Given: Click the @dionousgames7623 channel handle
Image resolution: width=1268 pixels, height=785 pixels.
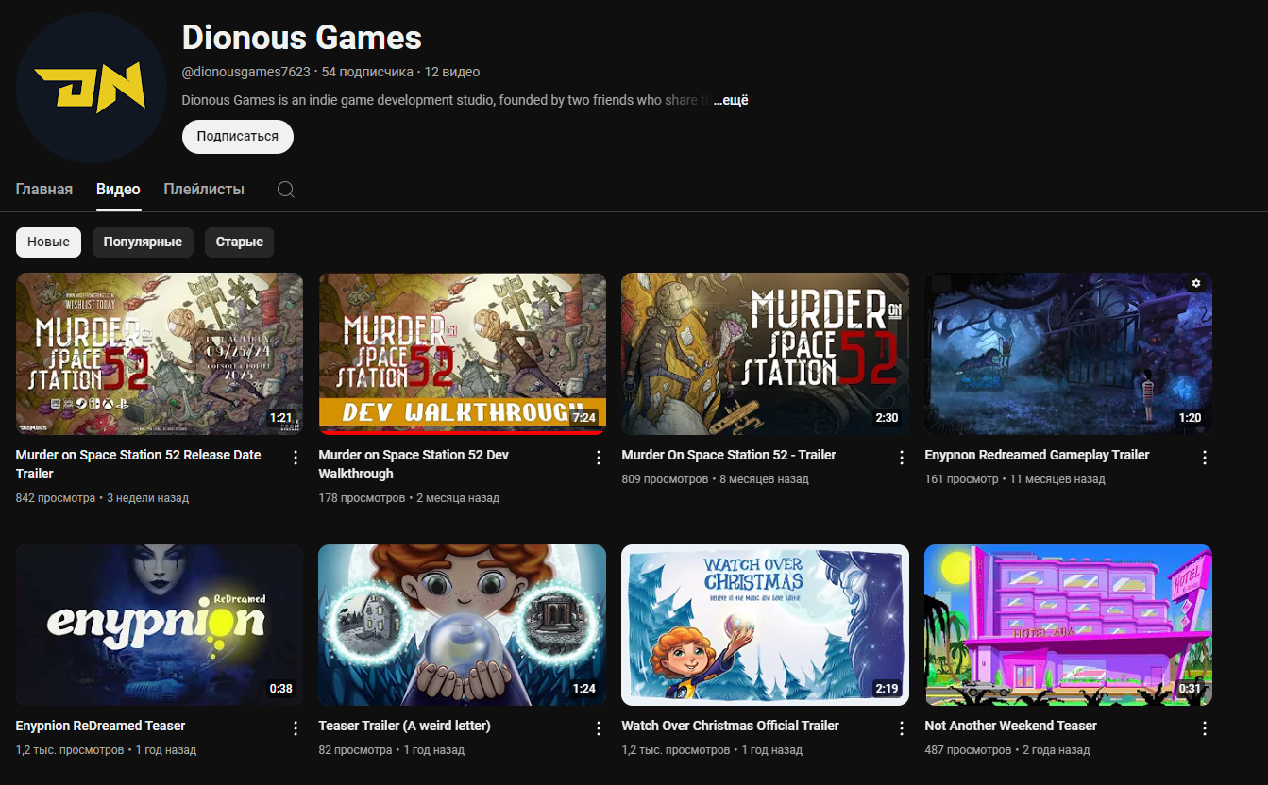Looking at the screenshot, I should pyautogui.click(x=246, y=72).
